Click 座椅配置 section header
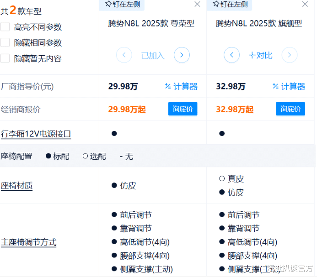317x277 pixels. (16, 156)
